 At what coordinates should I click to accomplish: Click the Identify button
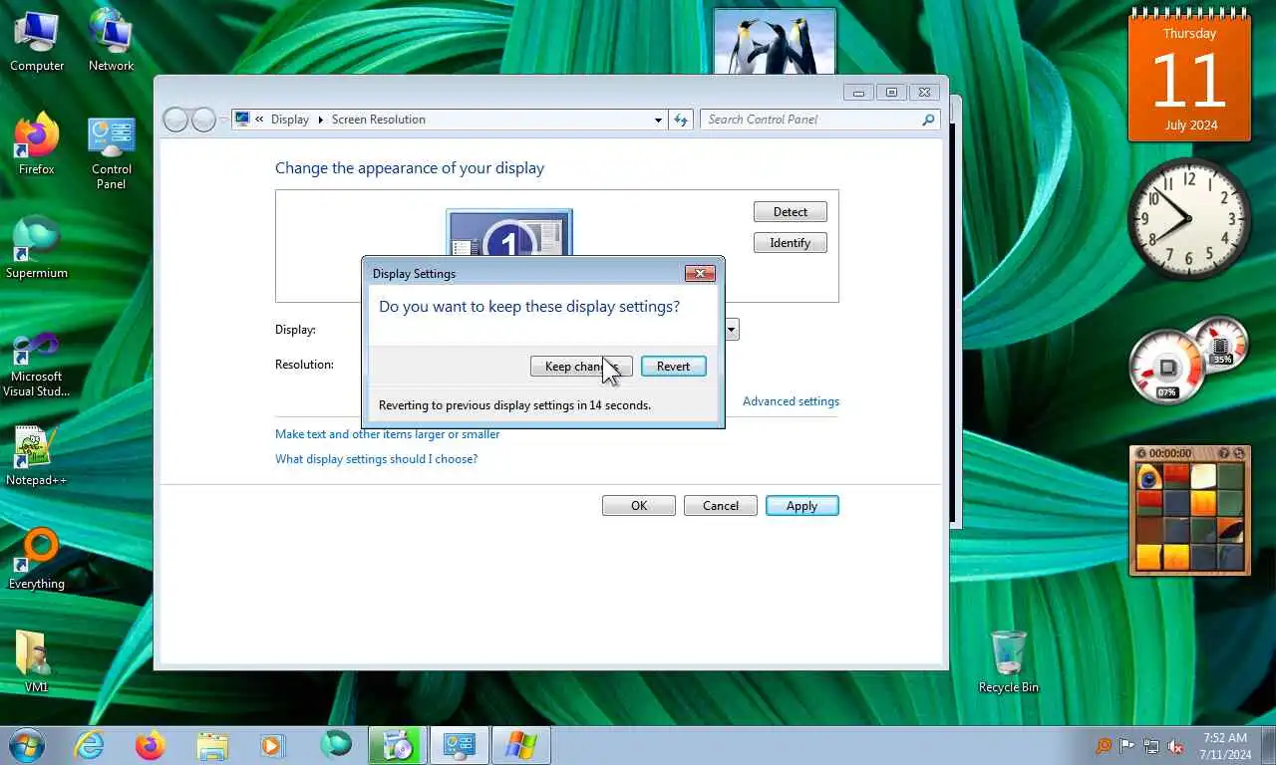[790, 243]
